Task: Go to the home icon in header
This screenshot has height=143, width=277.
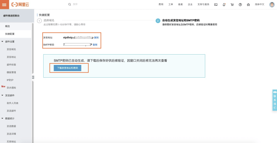Action: click(x=248, y=5)
